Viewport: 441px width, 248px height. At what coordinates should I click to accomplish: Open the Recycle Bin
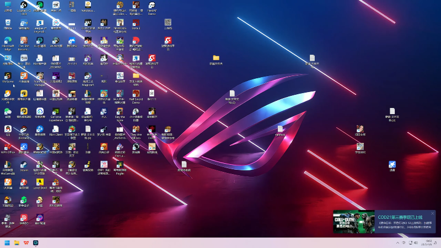coord(8,24)
